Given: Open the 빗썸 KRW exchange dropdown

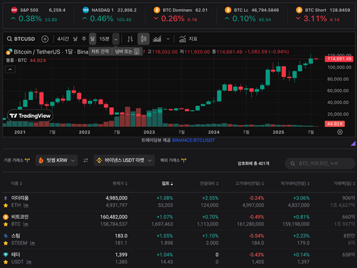Looking at the screenshot, I should click(56, 160).
